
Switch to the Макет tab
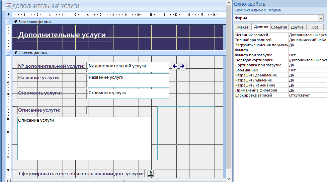[x=243, y=27]
